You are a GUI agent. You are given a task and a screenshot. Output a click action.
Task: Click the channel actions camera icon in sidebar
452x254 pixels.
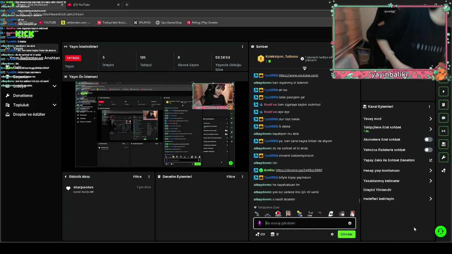[444, 144]
